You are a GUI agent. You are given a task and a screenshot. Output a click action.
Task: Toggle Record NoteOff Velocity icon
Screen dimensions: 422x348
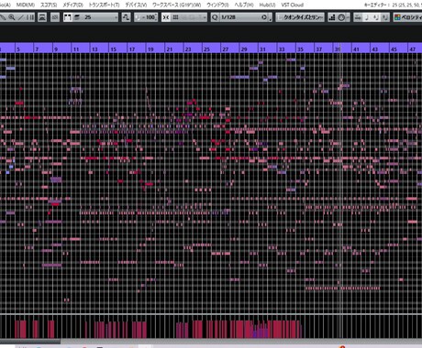[x=385, y=17]
